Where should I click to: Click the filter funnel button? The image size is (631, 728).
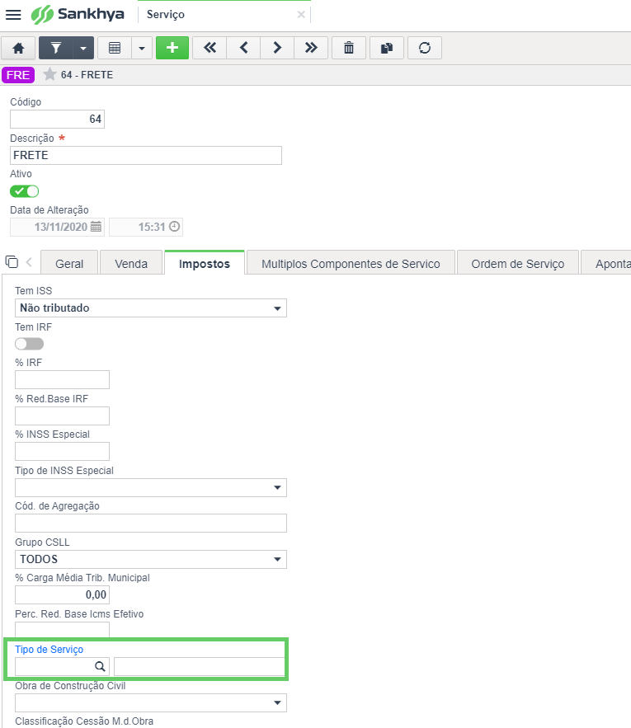tap(56, 48)
